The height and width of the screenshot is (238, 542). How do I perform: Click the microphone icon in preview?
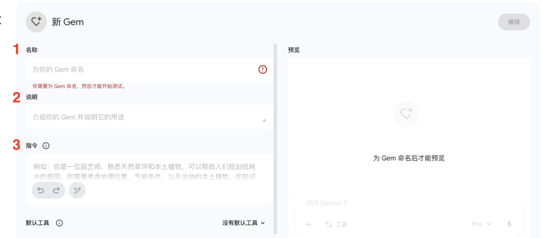(x=509, y=224)
